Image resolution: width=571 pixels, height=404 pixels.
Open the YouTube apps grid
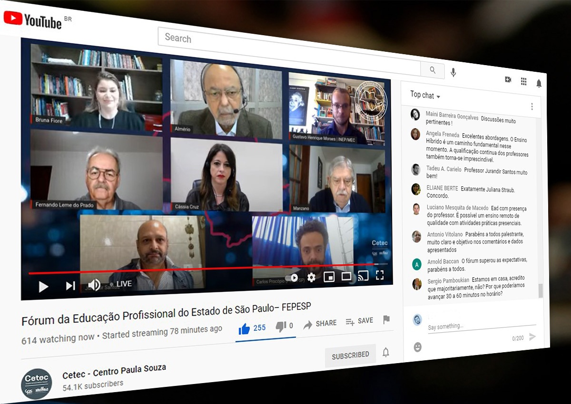523,82
